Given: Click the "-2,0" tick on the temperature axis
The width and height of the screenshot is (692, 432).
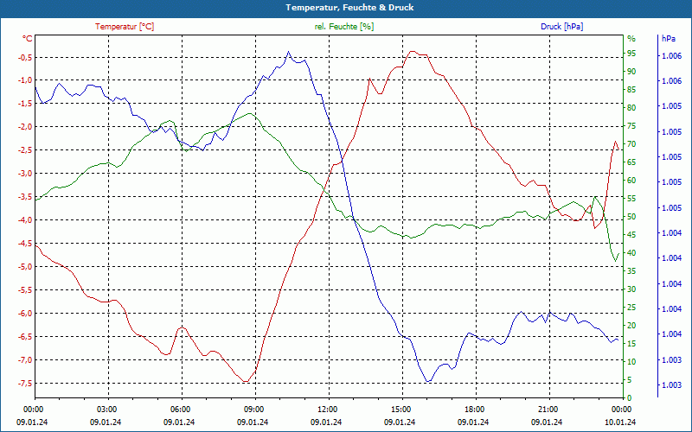Looking at the screenshot, I should pos(25,127).
